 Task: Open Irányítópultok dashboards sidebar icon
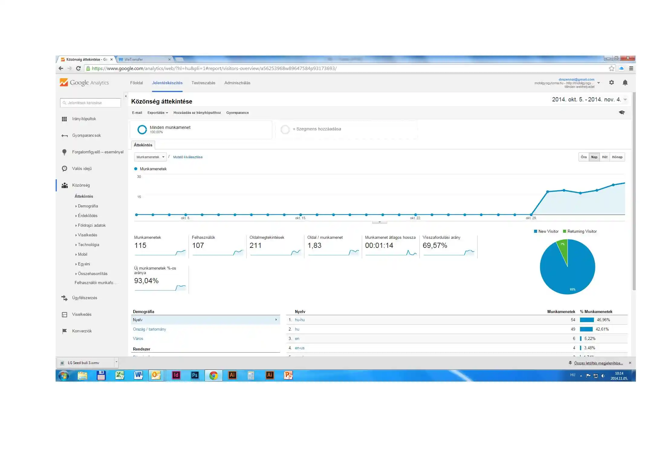coord(64,119)
